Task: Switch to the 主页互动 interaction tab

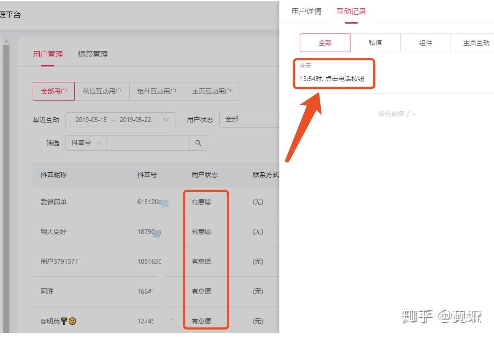Action: tap(476, 43)
